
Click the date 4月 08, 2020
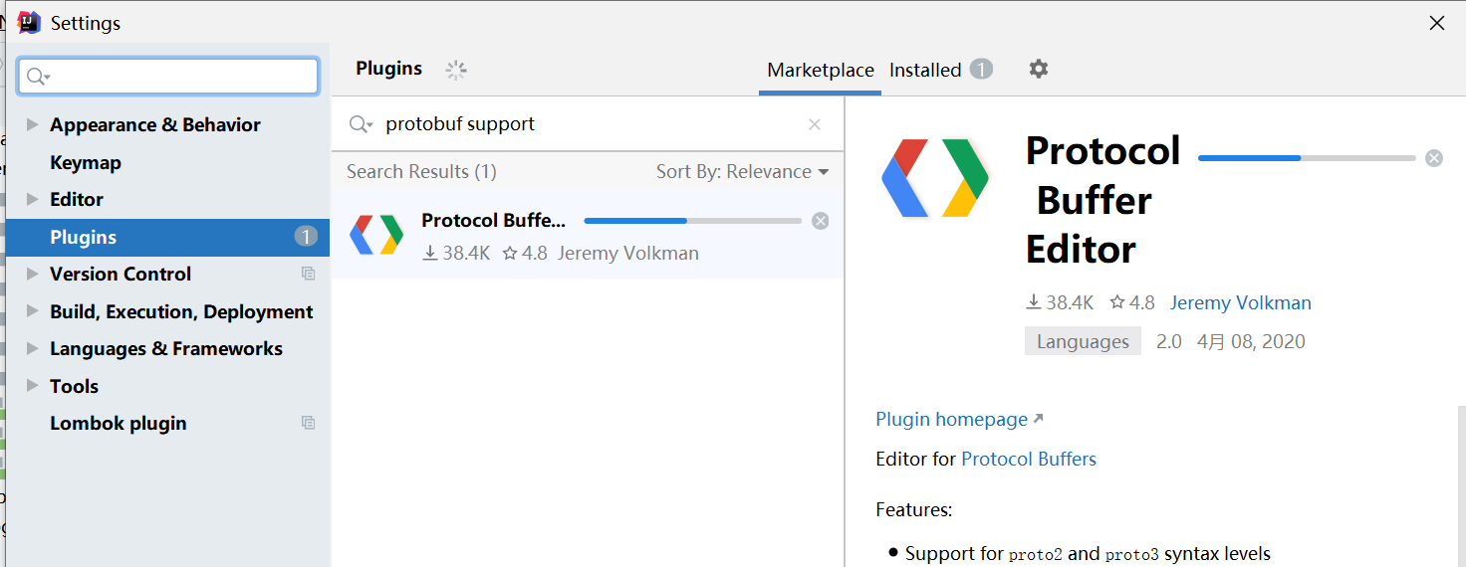click(1251, 341)
